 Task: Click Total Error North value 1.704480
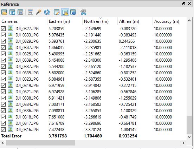click(x=93, y=136)
